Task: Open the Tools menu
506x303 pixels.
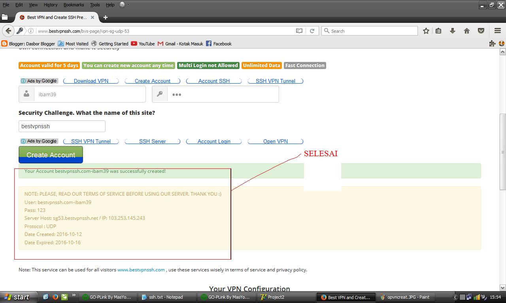Action: tap(95, 5)
